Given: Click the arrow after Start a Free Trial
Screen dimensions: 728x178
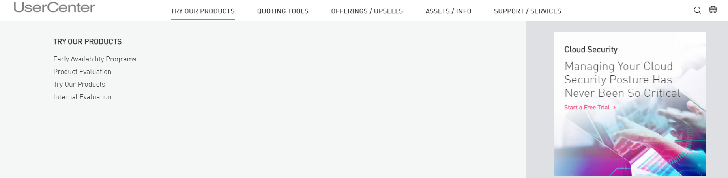Looking at the screenshot, I should click(614, 108).
